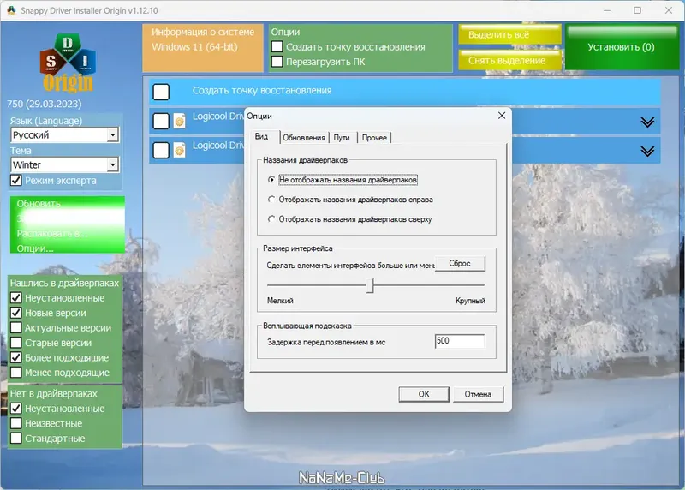
Task: Open the Язык (Language) dropdown
Action: (113, 134)
